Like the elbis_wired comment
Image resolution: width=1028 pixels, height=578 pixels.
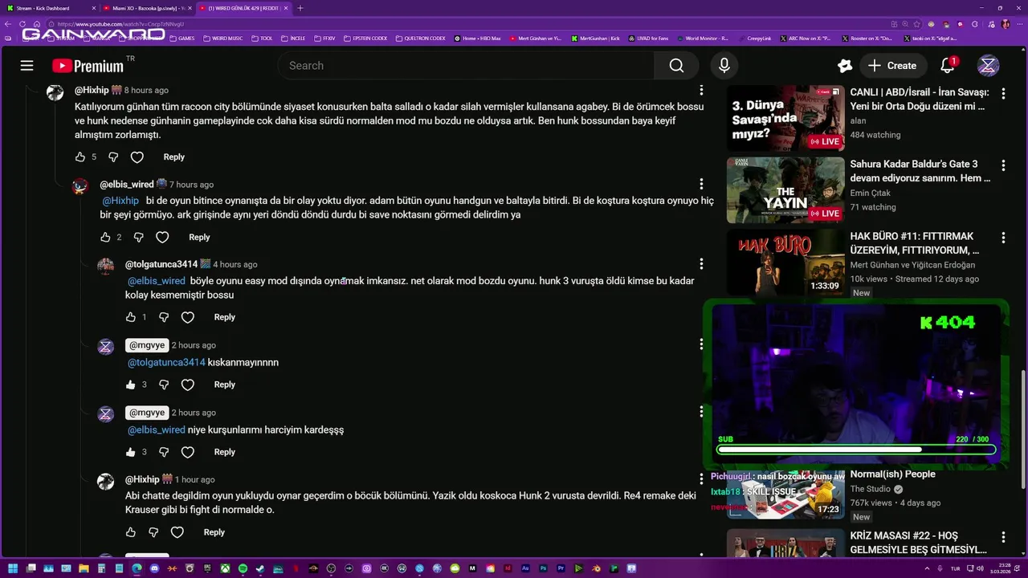[105, 238]
